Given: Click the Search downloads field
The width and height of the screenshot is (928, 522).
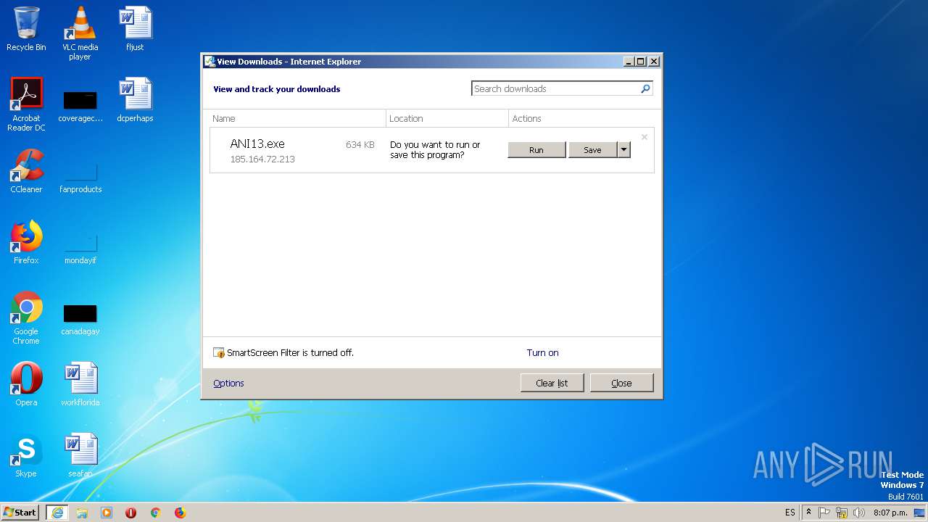Looking at the screenshot, I should [x=555, y=88].
